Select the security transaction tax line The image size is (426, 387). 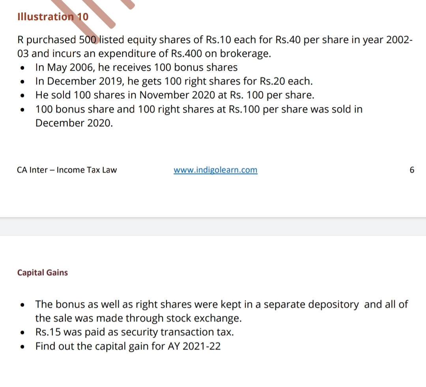pos(135,332)
